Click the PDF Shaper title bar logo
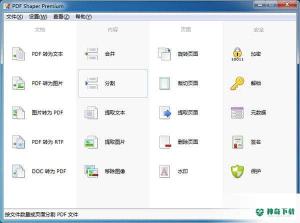 (7, 6)
